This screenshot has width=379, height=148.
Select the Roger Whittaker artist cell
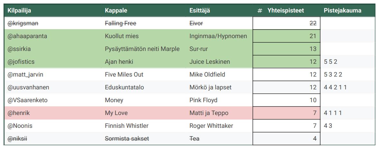pos(211,126)
